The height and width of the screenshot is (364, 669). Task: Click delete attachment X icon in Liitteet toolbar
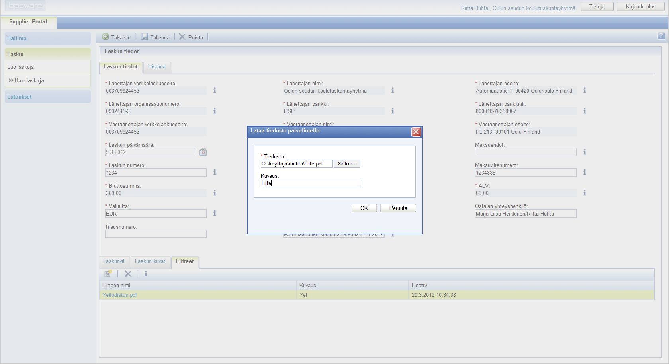[128, 274]
